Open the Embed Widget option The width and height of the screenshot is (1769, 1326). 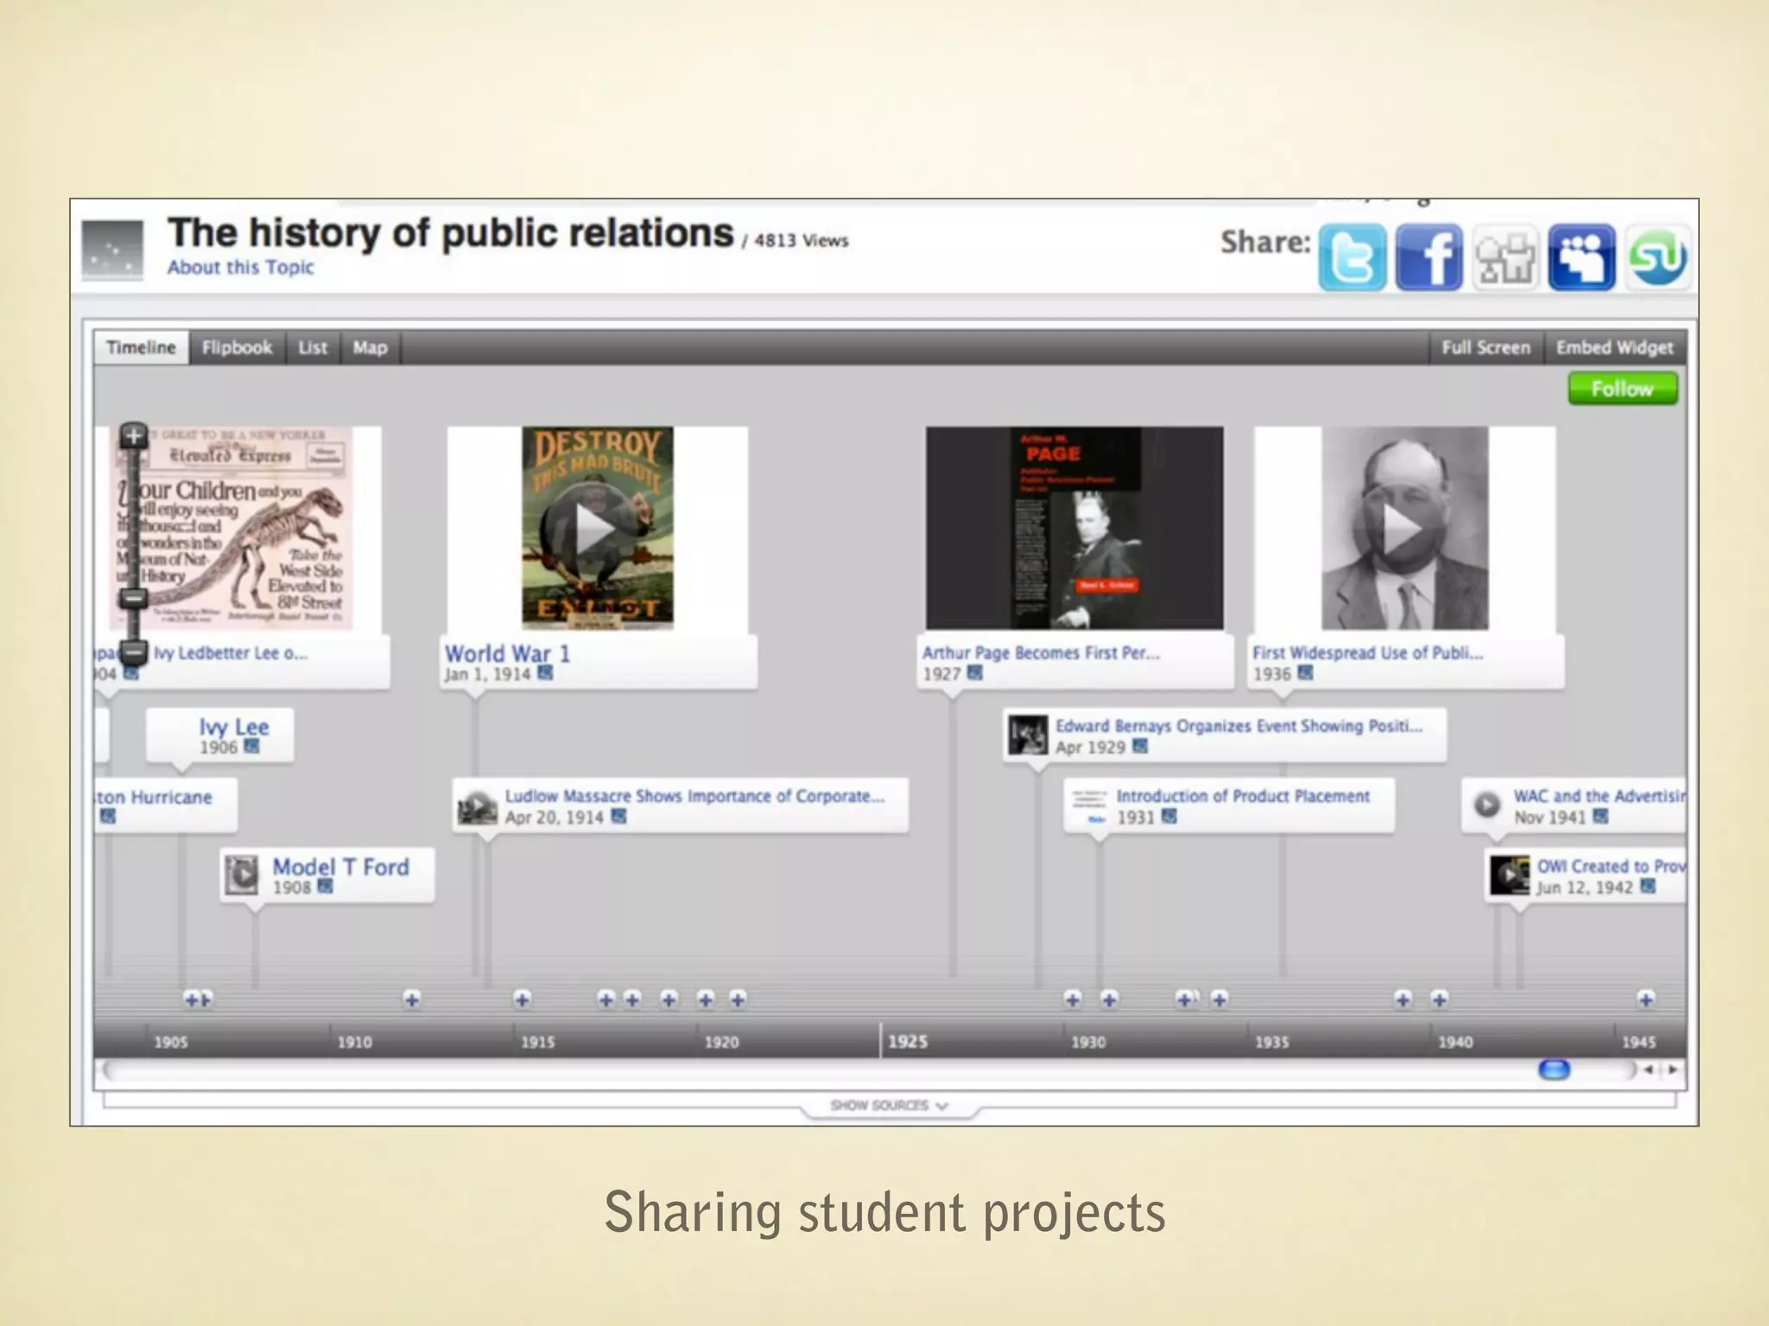[x=1614, y=347]
